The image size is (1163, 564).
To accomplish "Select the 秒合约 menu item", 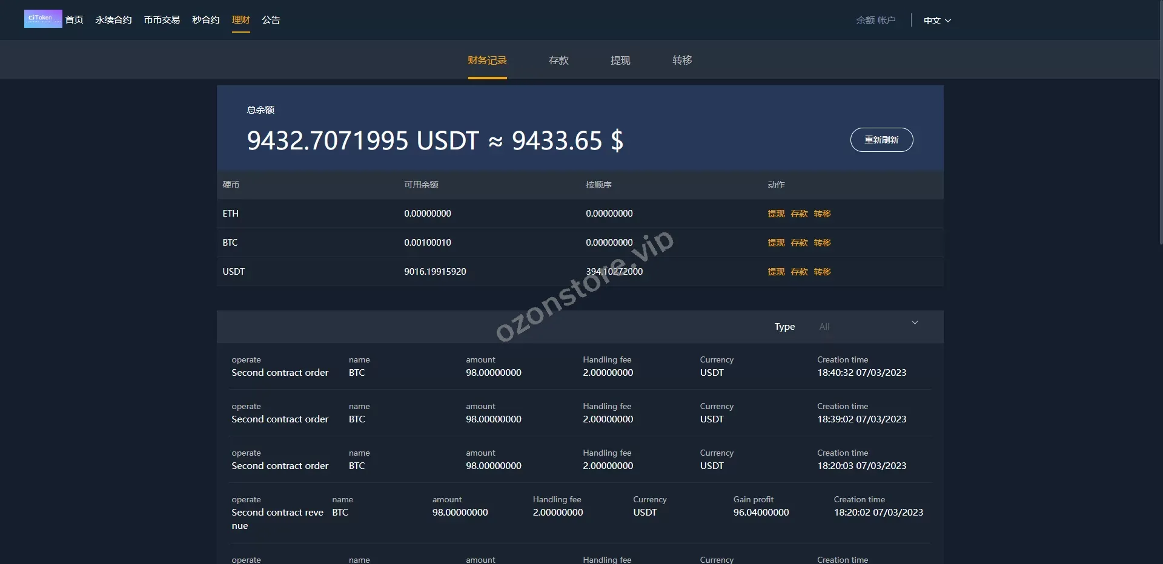I will pyautogui.click(x=205, y=20).
